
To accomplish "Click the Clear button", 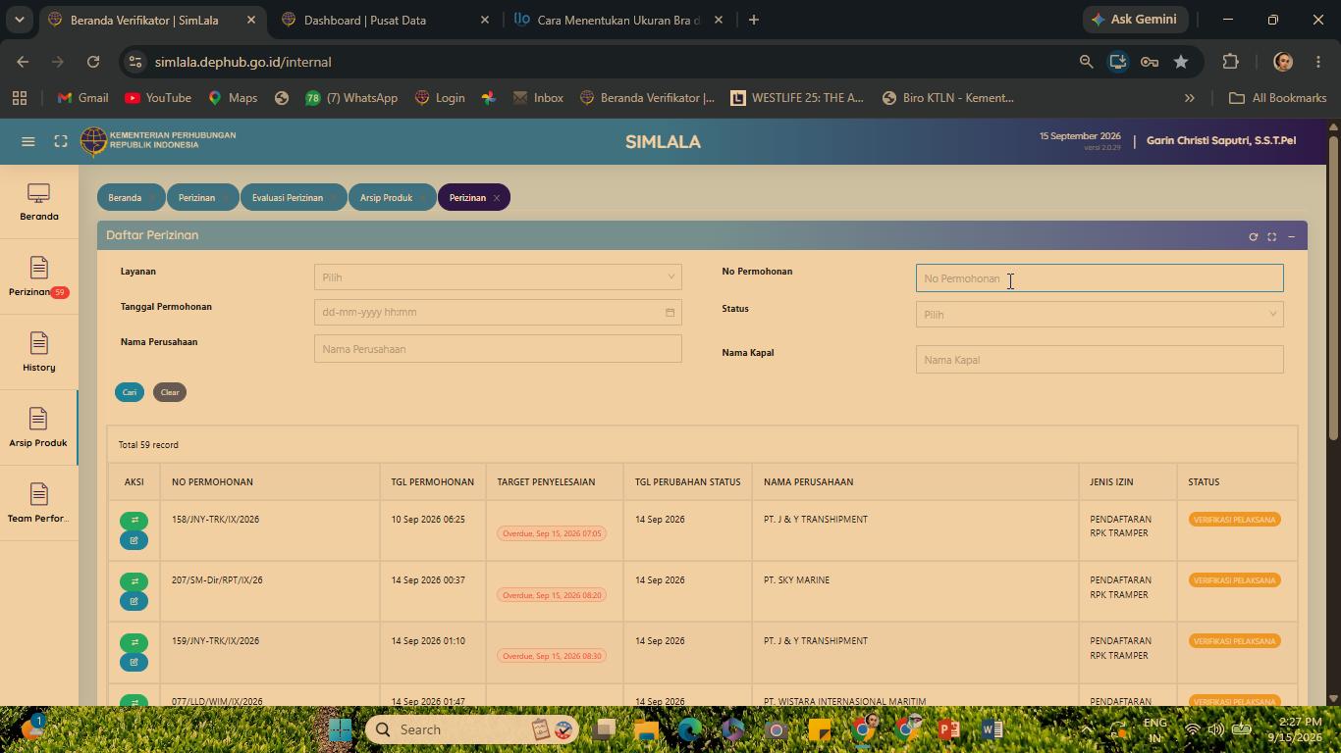I will click(170, 392).
